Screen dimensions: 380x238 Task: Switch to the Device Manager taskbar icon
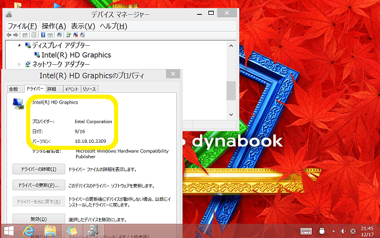pos(93,231)
